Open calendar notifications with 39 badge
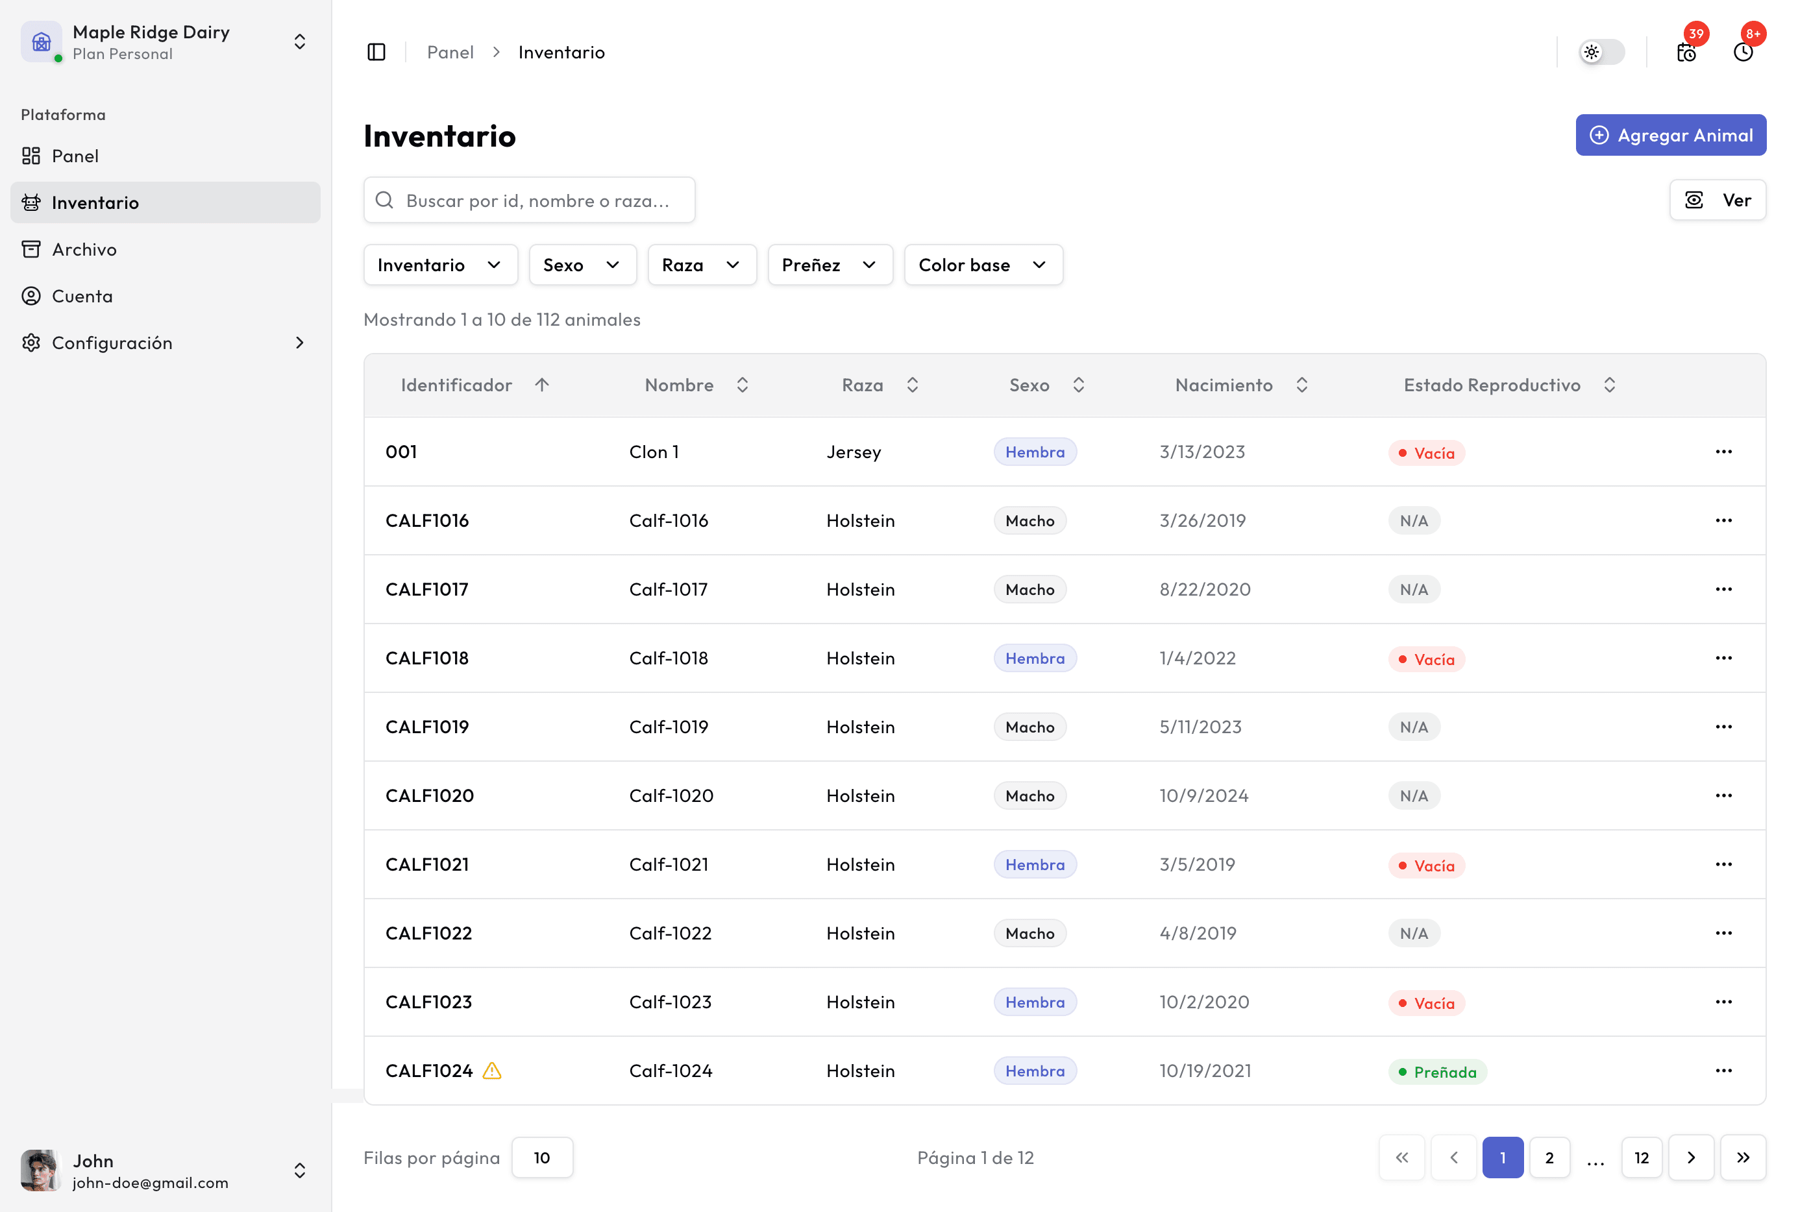The image size is (1798, 1212). (1686, 52)
